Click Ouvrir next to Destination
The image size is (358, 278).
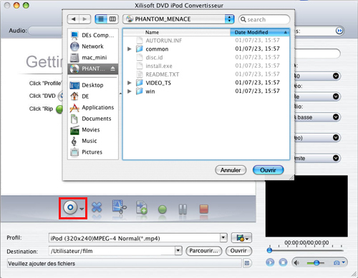[x=238, y=251]
